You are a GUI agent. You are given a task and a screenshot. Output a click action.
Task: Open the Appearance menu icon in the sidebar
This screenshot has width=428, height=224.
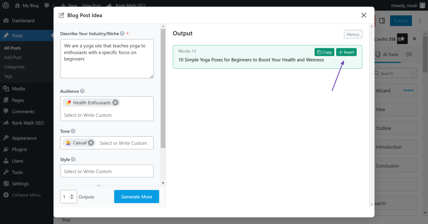point(6,138)
